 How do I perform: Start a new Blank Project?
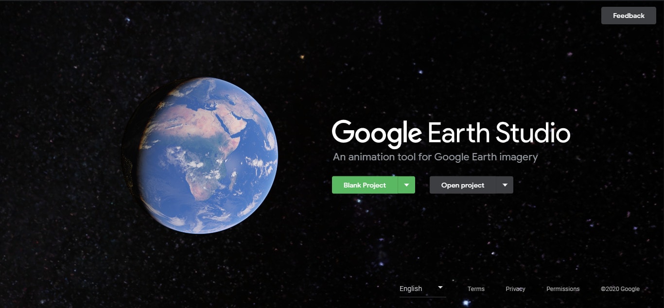coord(365,185)
